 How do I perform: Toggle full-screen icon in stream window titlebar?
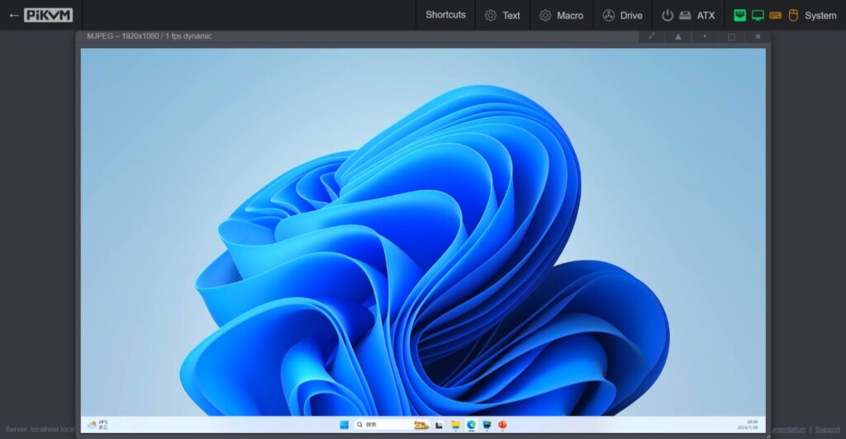(651, 36)
